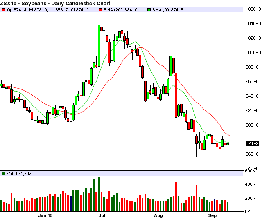This screenshot has height=219, width=262.
Task: Click the last candle with the long lower wick
Action: click(230, 150)
